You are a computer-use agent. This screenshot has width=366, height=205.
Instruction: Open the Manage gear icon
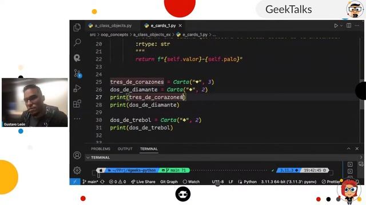tap(77, 170)
